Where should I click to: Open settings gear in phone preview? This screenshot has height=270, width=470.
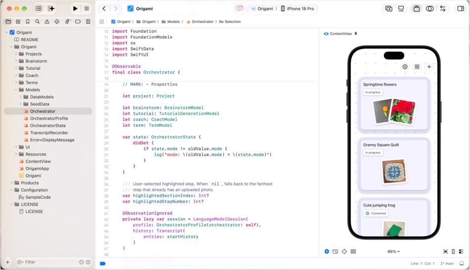pos(405,67)
